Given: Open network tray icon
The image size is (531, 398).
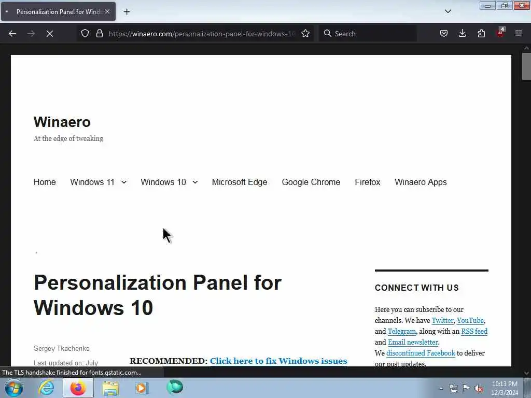Looking at the screenshot, I should (453, 388).
